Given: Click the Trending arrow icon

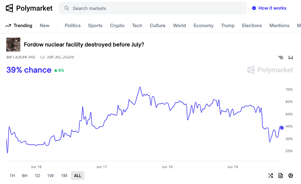Looking at the screenshot, I should [8, 26].
